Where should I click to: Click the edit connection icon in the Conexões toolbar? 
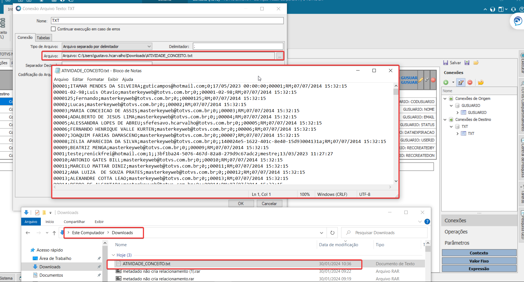[x=461, y=82]
